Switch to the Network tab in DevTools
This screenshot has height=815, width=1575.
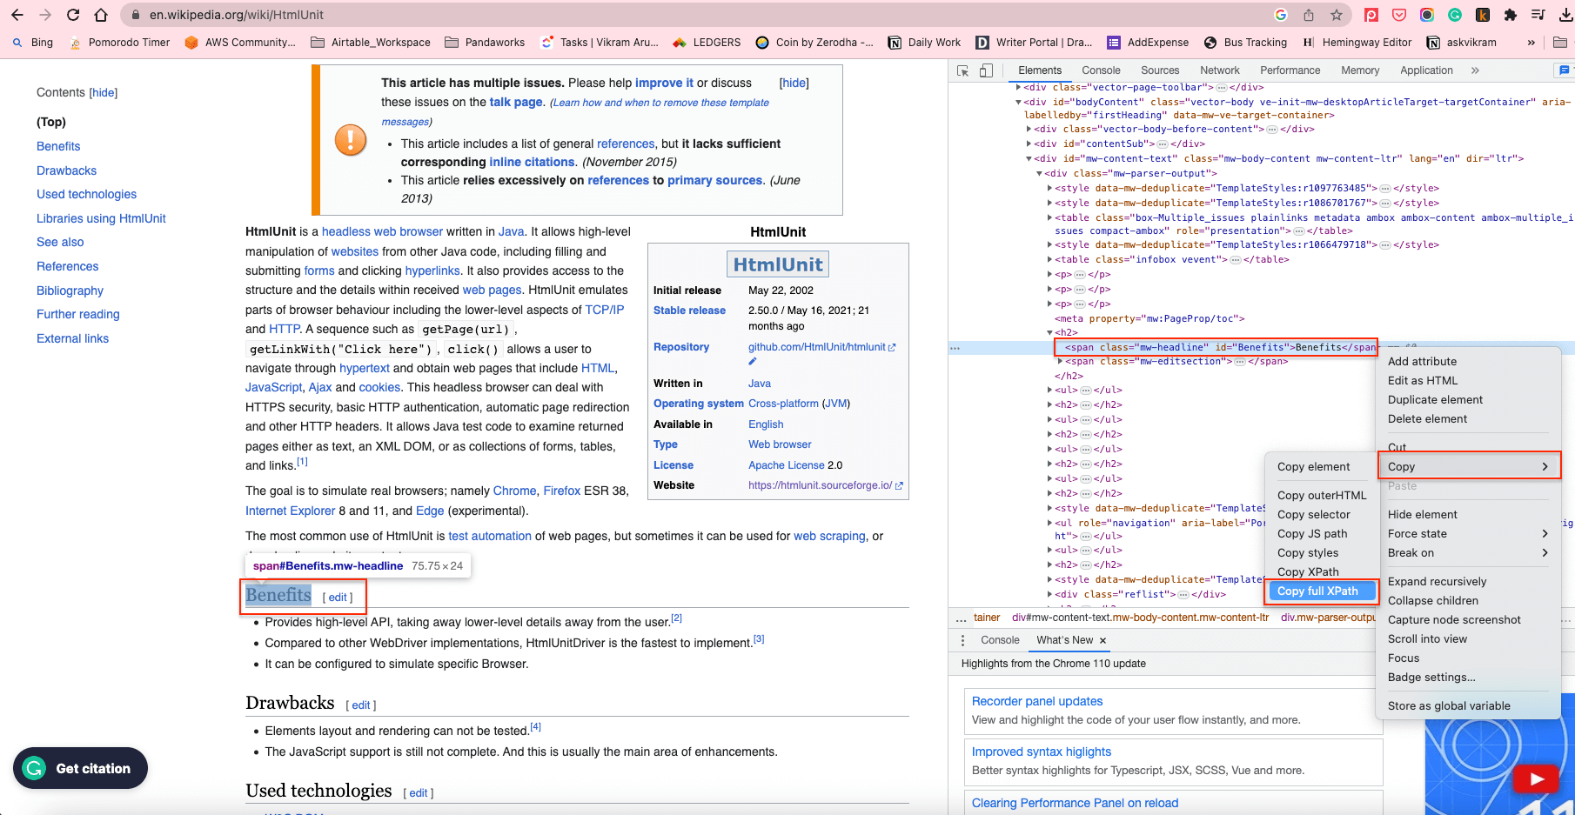point(1219,70)
